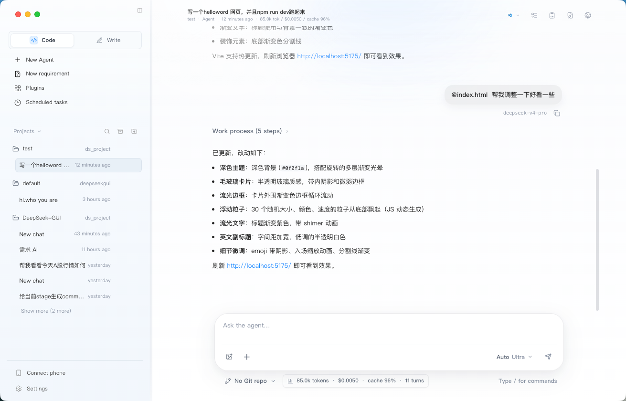626x401 pixels.
Task: Click the plus icon in composer
Action: [247, 357]
